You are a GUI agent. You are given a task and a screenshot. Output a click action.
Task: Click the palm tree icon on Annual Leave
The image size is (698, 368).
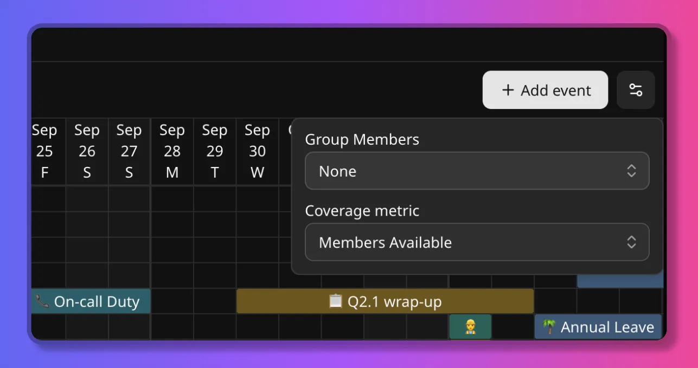coord(549,327)
